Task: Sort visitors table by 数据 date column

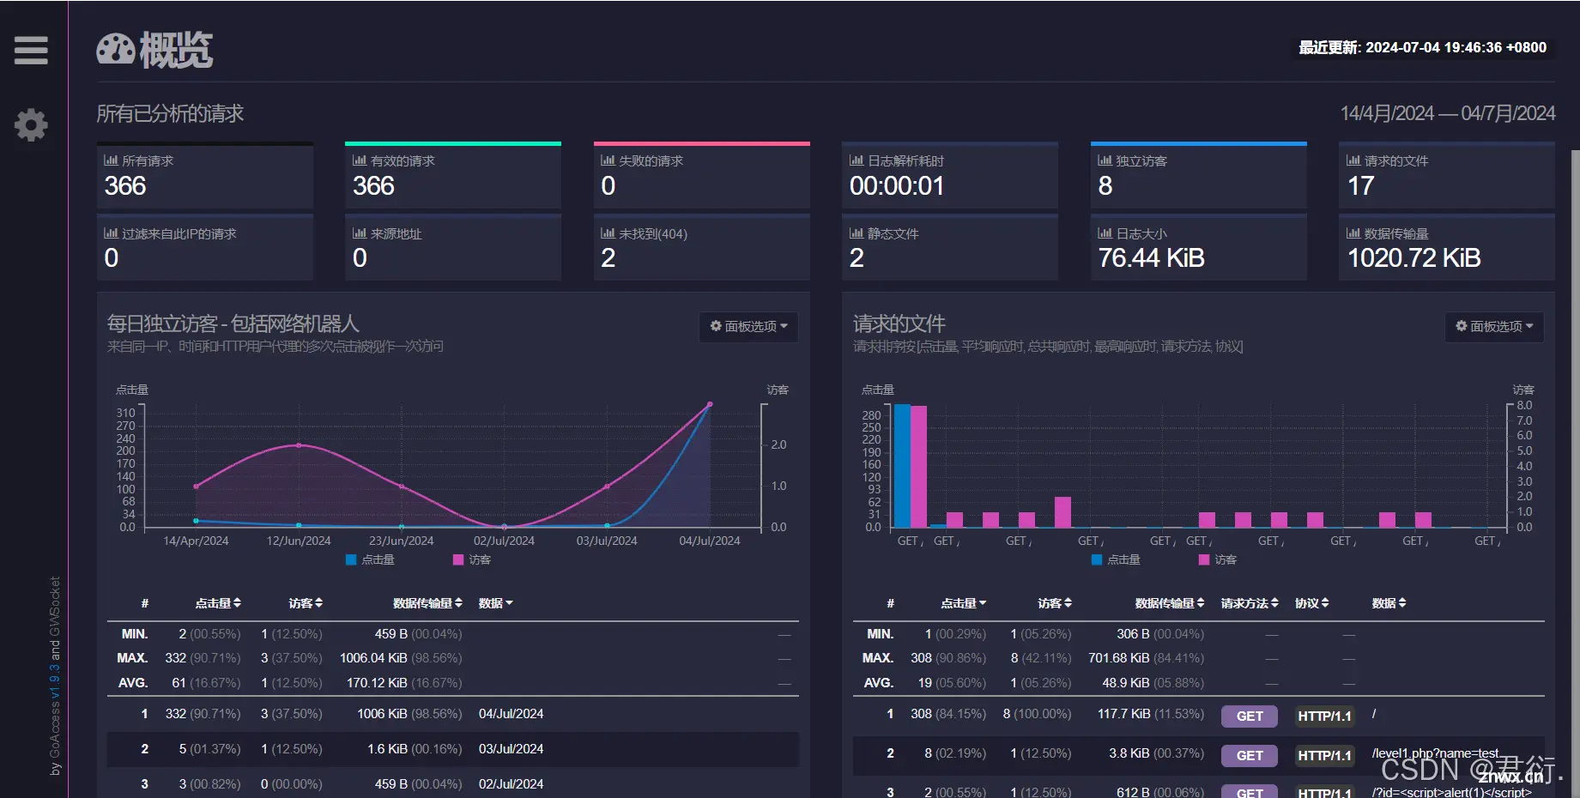Action: [495, 603]
